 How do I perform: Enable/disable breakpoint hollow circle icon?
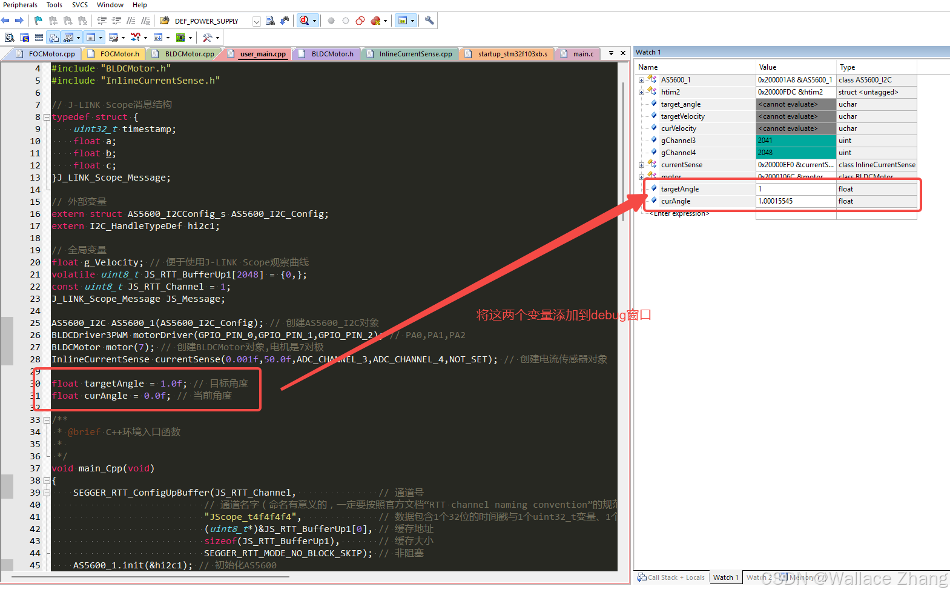346,21
